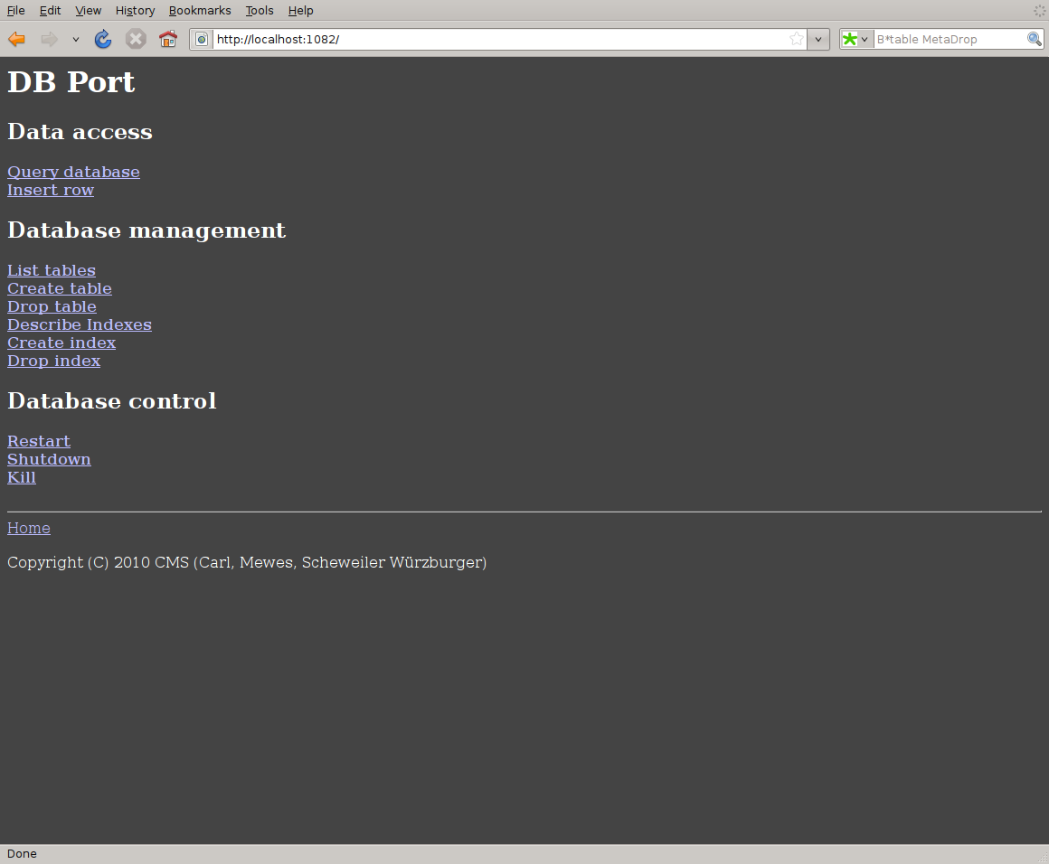Go back with the orange arrow
This screenshot has width=1049, height=864.
click(16, 40)
